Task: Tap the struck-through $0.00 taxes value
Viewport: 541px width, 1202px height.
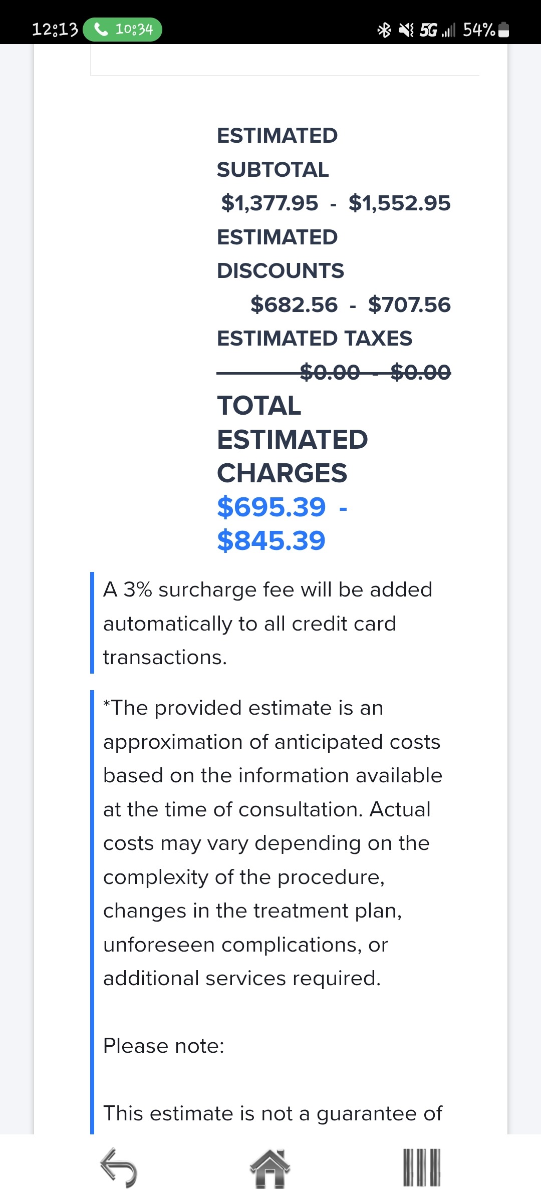Action: (x=375, y=372)
